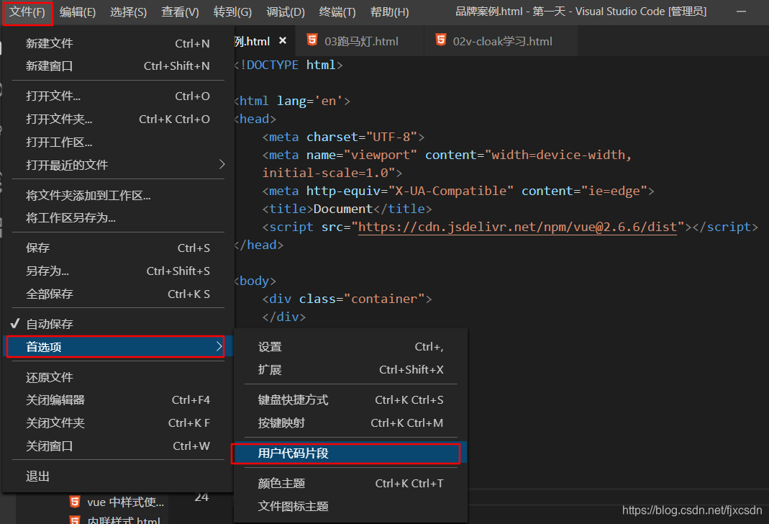769x524 pixels.
Task: Choose 将文件夹添加到工作区...
Action: (x=118, y=195)
